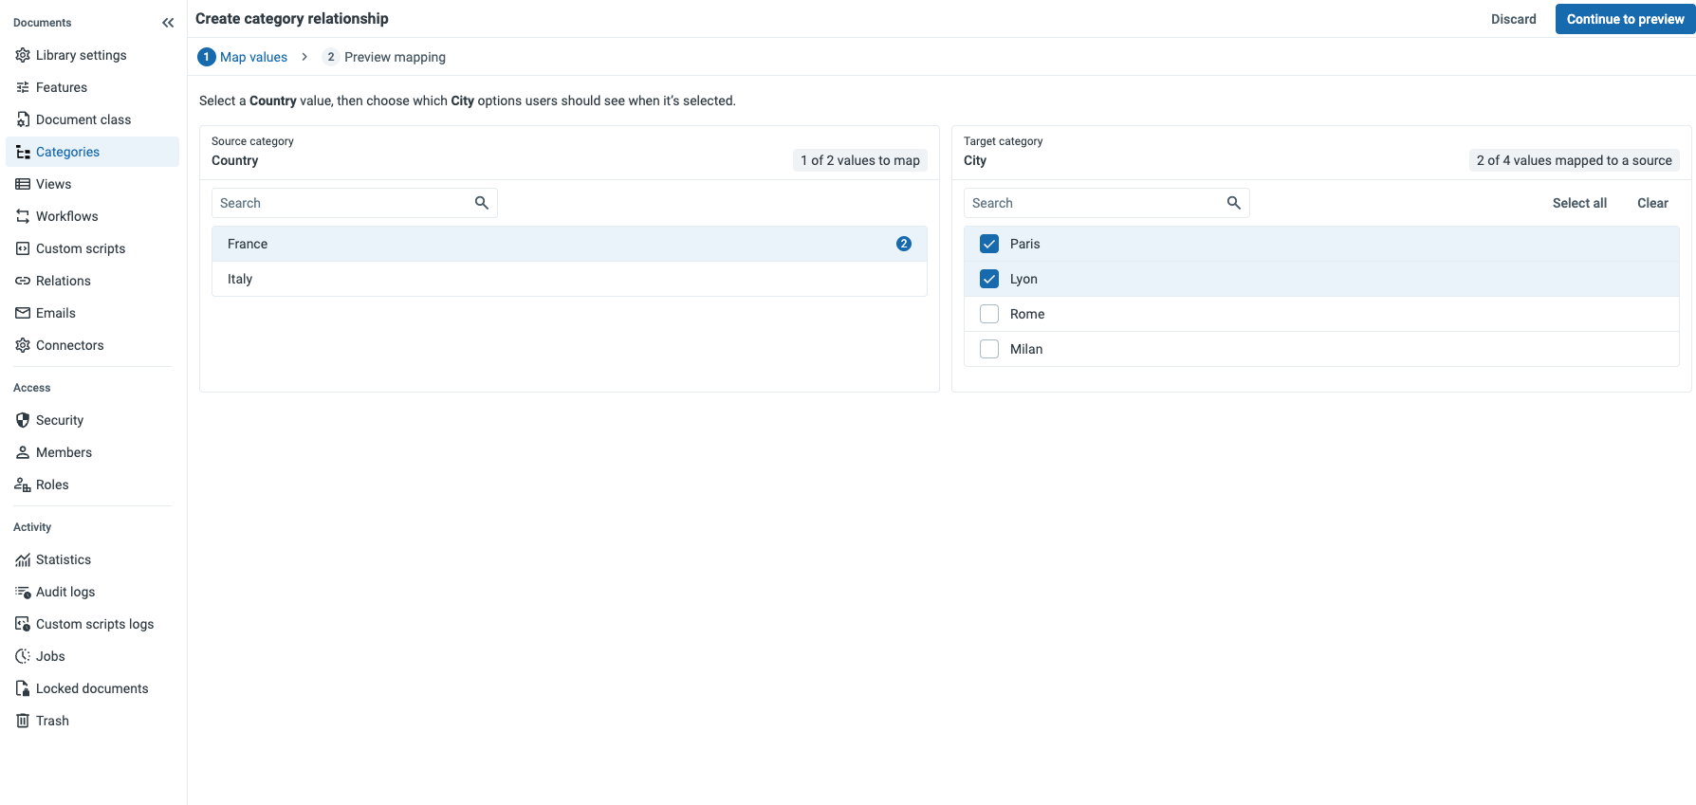The height and width of the screenshot is (805, 1696).
Task: Navigate to Workflows
Action: coord(93,216)
